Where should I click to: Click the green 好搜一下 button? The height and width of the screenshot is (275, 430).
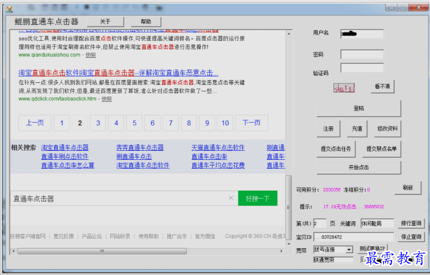pos(258,199)
